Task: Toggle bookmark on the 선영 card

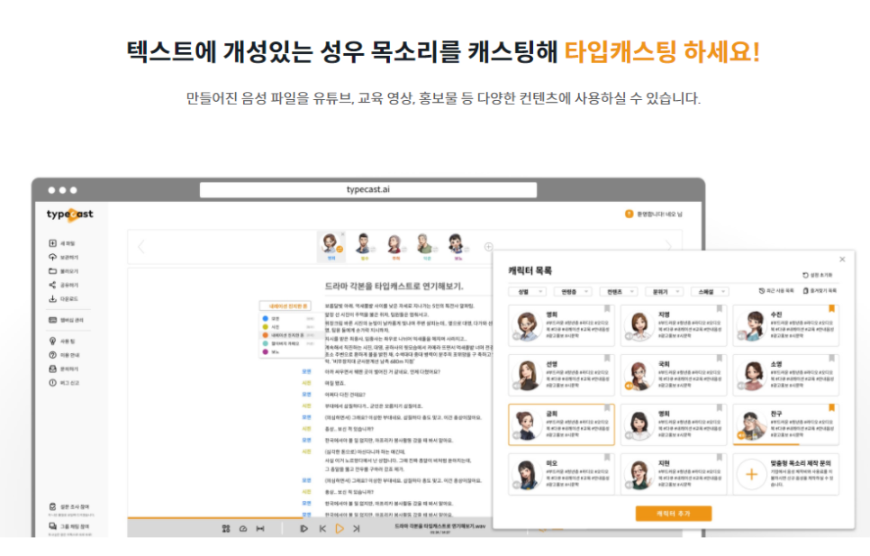Action: (607, 359)
